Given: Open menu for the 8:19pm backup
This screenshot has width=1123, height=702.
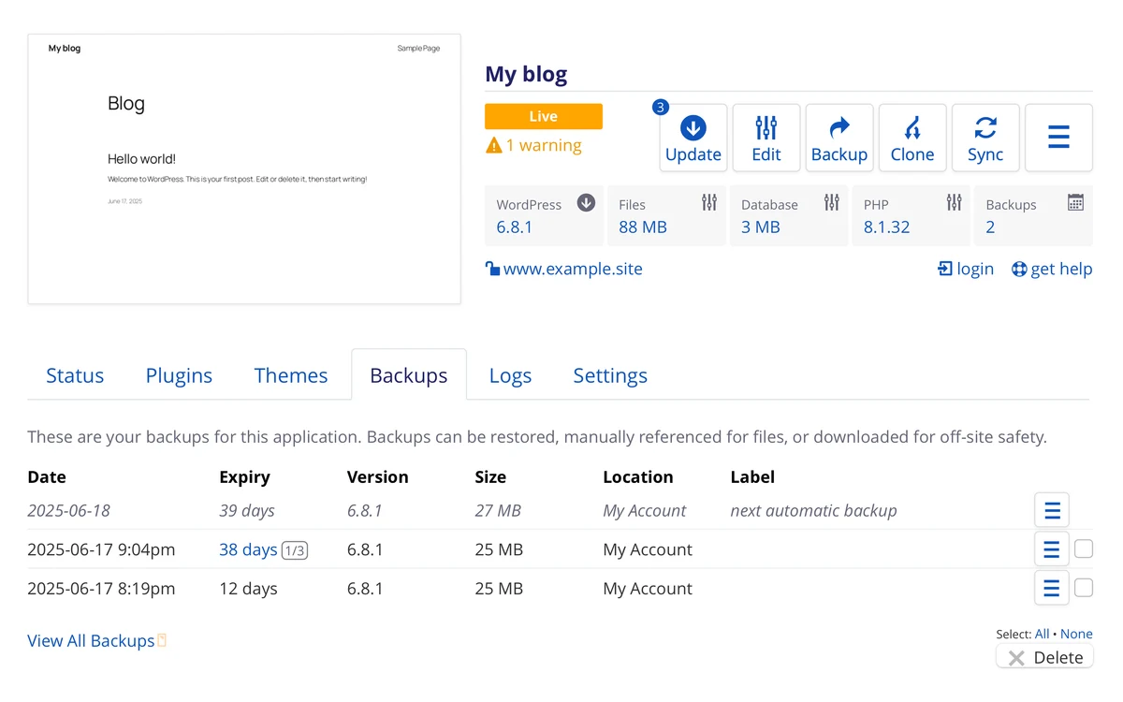Looking at the screenshot, I should coord(1052,589).
